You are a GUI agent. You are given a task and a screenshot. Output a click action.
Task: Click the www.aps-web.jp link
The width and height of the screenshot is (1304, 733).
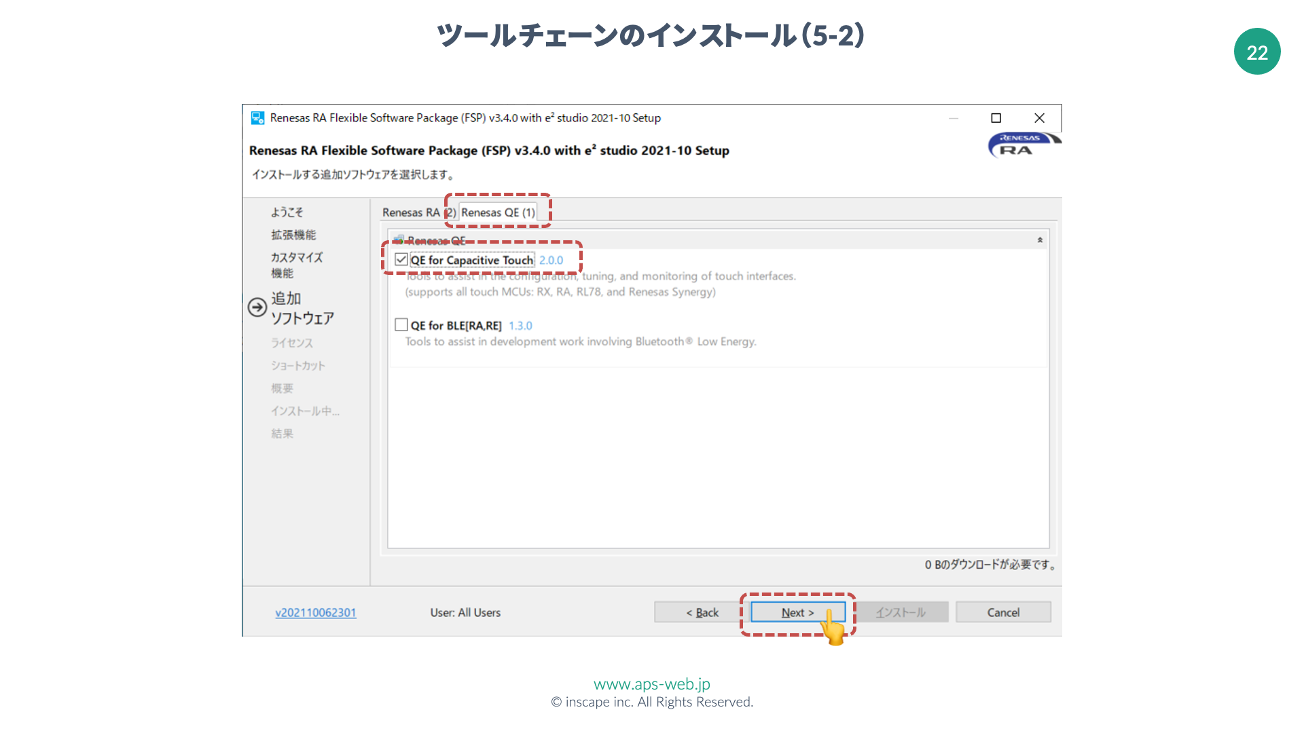click(x=652, y=684)
